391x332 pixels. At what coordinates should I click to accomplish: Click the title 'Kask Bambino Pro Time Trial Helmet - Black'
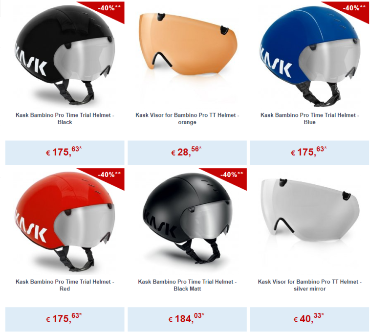(x=65, y=118)
